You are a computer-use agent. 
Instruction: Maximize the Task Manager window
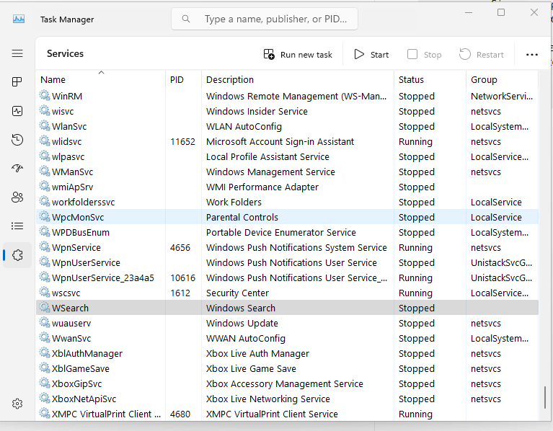[501, 13]
